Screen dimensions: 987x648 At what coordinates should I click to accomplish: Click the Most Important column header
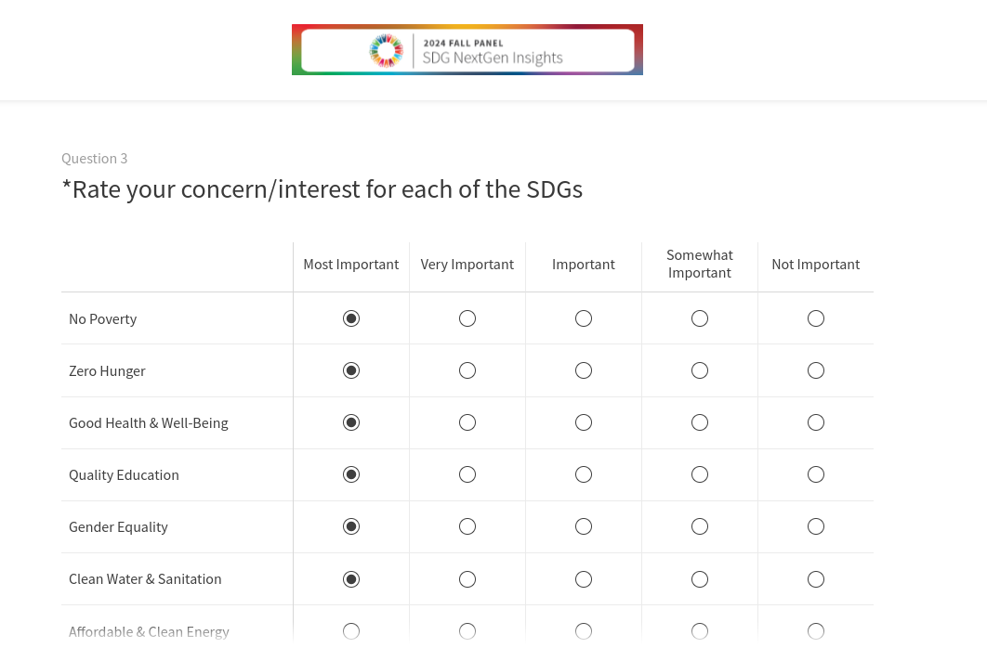(351, 265)
